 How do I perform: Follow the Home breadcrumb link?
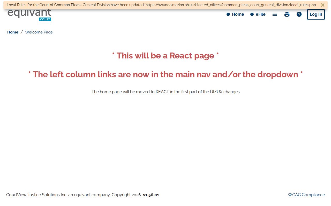pyautogui.click(x=13, y=32)
